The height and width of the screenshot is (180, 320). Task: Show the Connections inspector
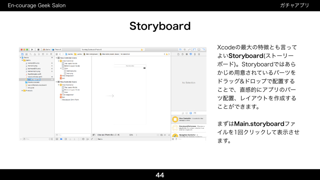coord(199,54)
